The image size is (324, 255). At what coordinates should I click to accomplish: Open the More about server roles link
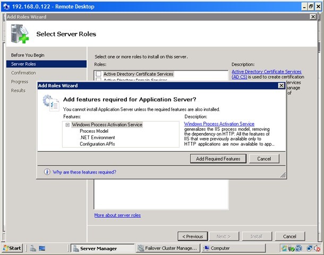(117, 215)
